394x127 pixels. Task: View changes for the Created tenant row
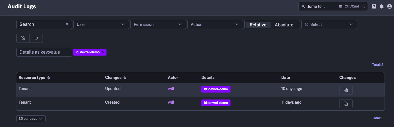click(346, 104)
